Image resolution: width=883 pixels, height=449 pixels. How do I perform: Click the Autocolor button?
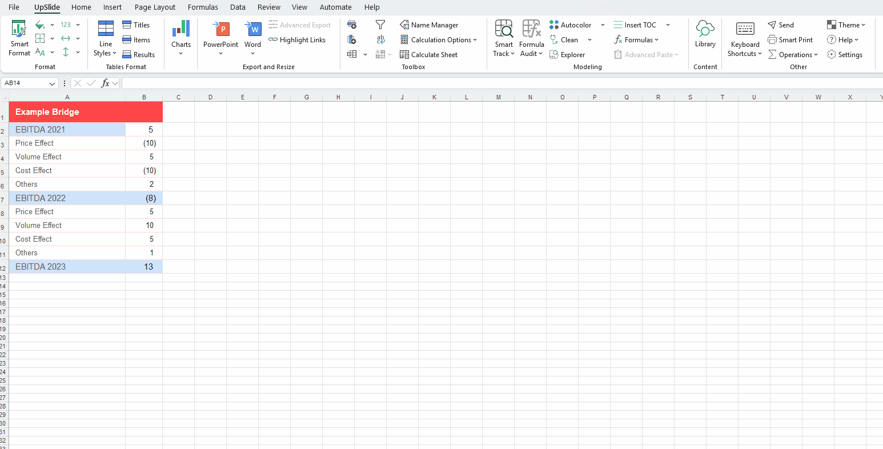570,25
